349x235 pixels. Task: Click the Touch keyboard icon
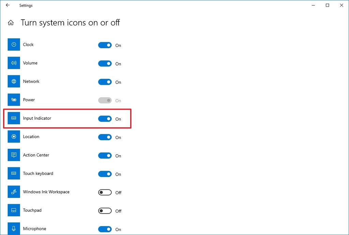pyautogui.click(x=14, y=173)
